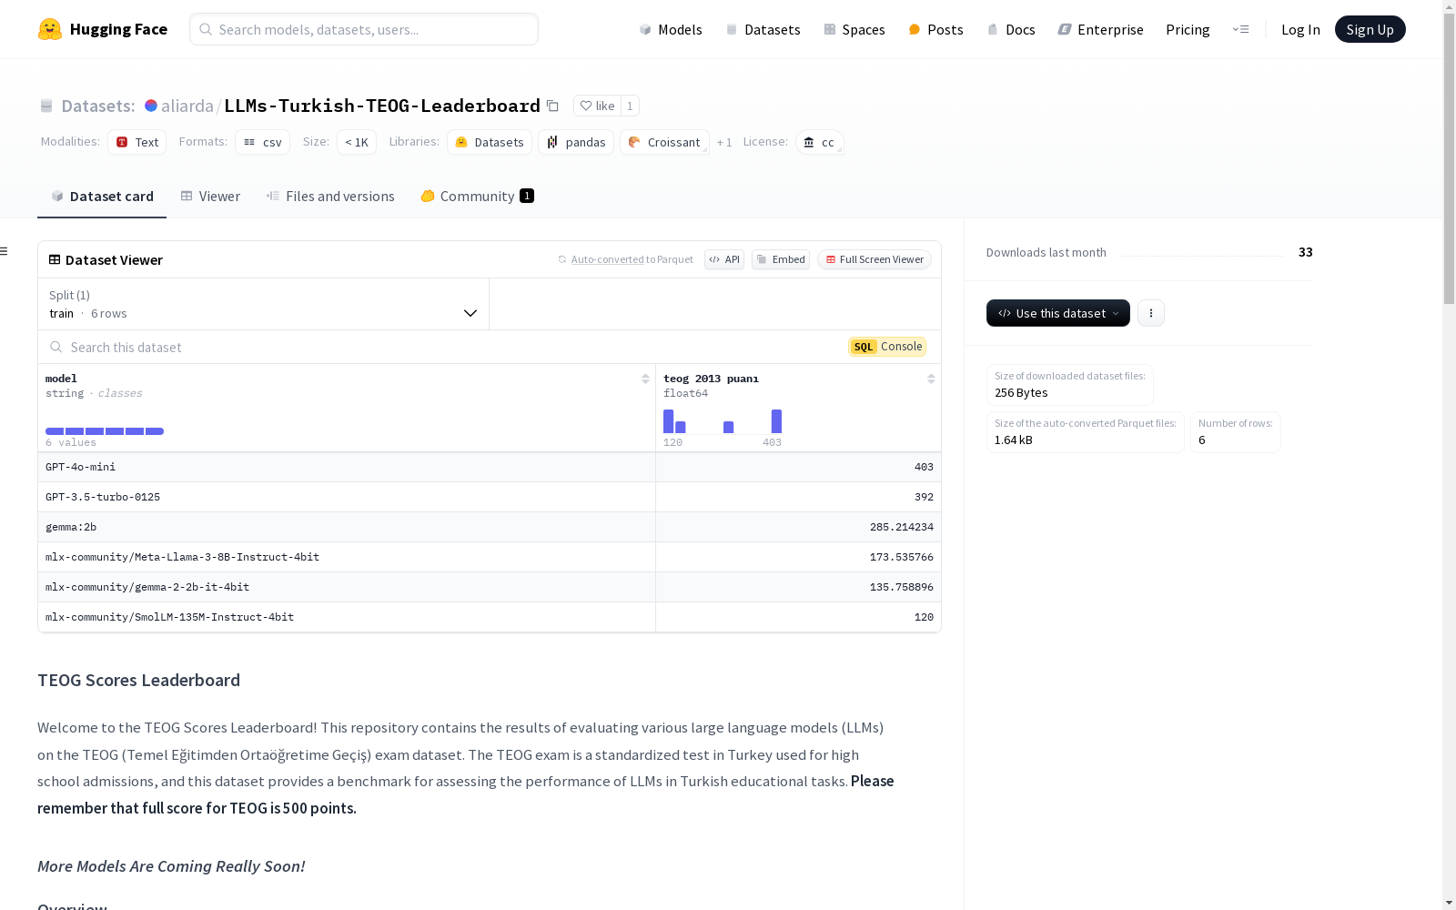The height and width of the screenshot is (910, 1456).
Task: Open the Pricing page
Action: (1188, 29)
